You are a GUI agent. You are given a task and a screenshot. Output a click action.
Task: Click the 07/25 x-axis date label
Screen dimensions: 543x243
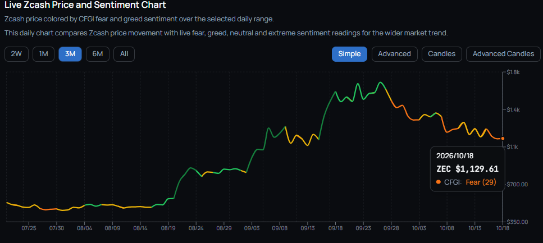pos(29,228)
